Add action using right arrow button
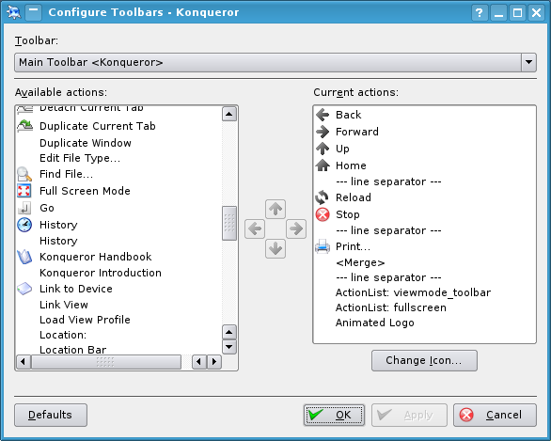 pos(296,228)
